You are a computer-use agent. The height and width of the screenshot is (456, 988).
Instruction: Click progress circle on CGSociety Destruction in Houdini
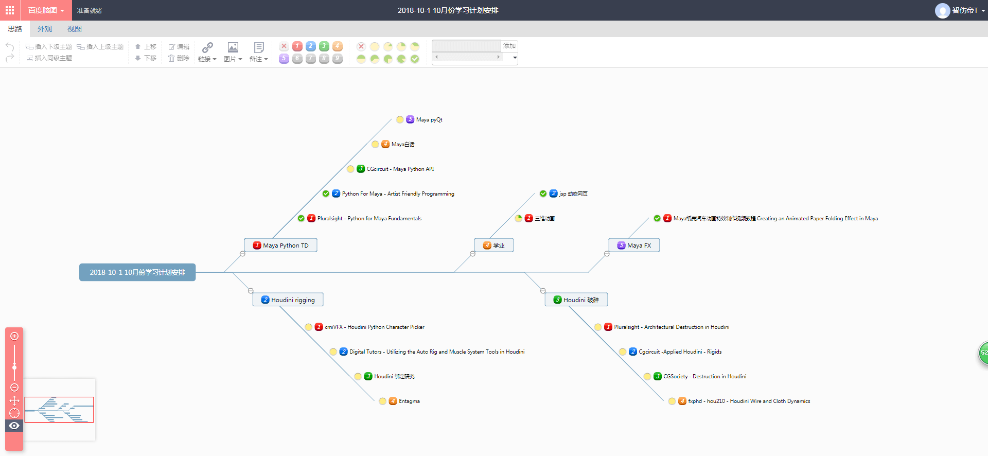(647, 376)
